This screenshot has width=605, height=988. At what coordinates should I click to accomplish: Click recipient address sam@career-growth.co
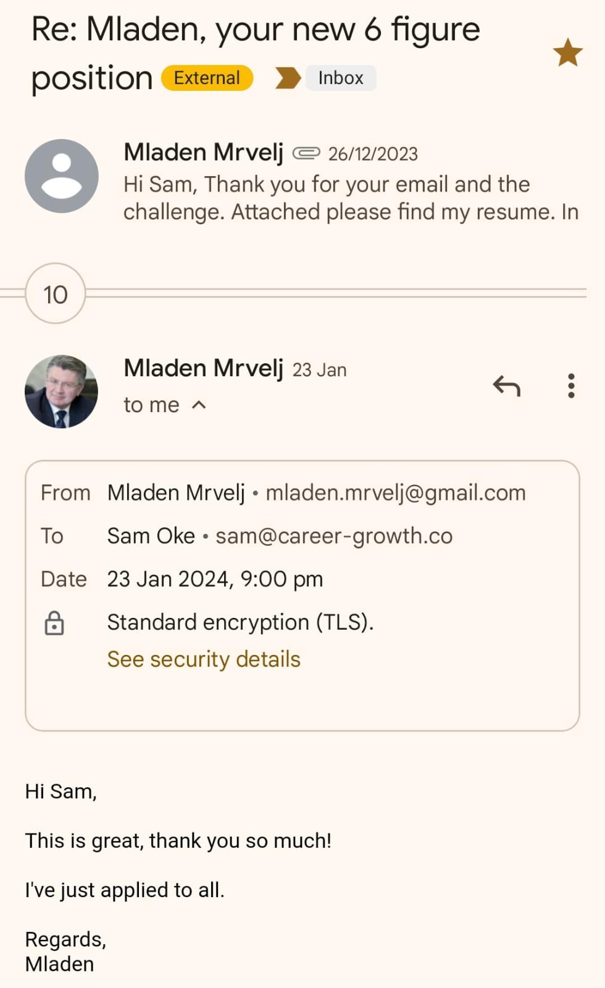click(334, 536)
